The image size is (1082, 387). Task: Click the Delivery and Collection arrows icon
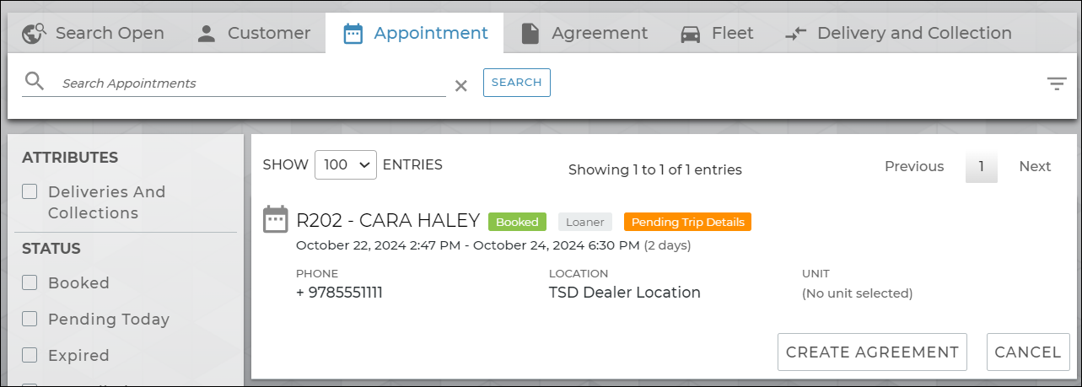[x=796, y=34]
